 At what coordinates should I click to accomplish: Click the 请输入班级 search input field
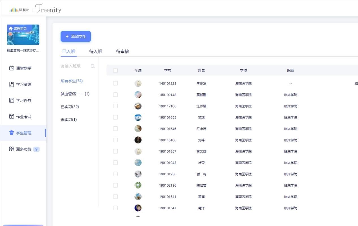click(74, 66)
